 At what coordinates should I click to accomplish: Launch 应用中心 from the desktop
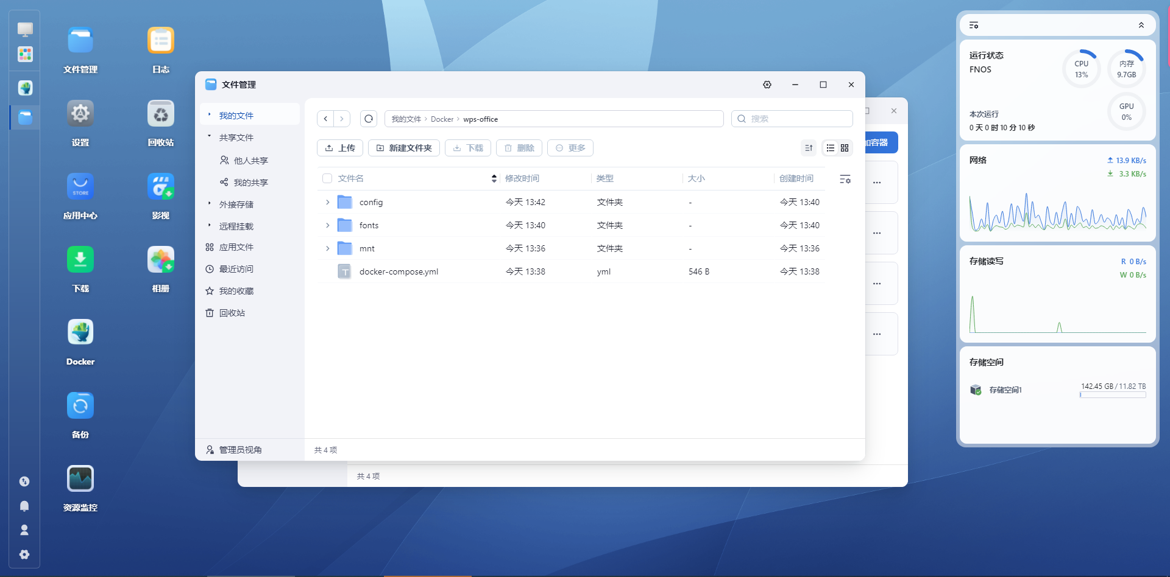pyautogui.click(x=80, y=187)
